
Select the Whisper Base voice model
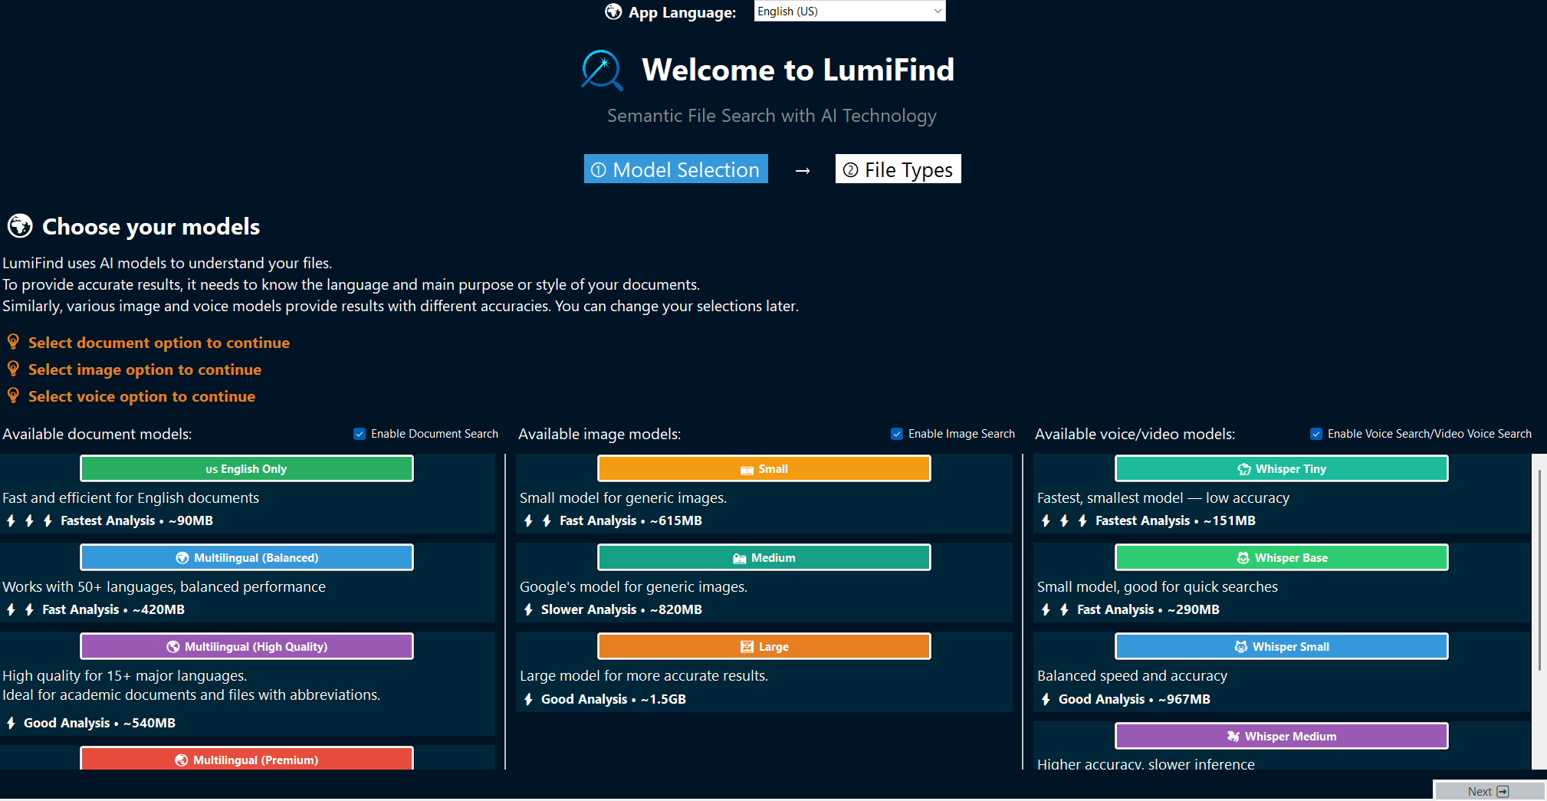[x=1282, y=557]
